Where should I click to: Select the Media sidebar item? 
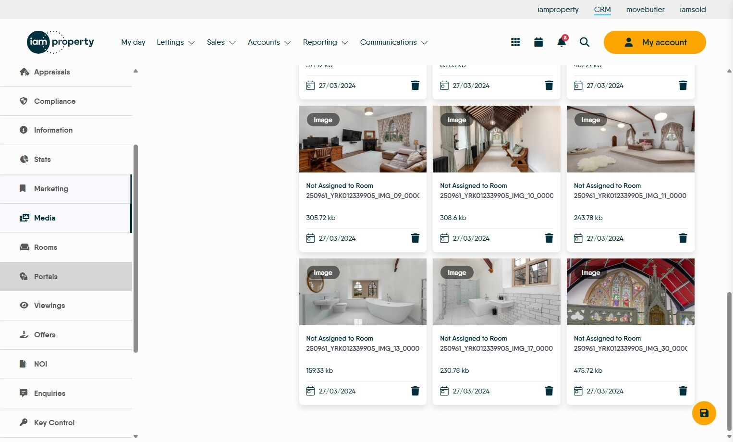tap(66, 218)
